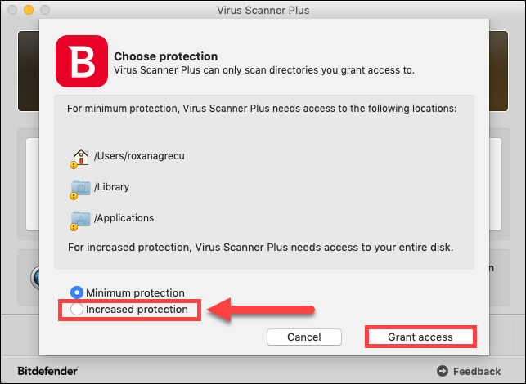Click warning badge on Applications folder icon

(74, 227)
